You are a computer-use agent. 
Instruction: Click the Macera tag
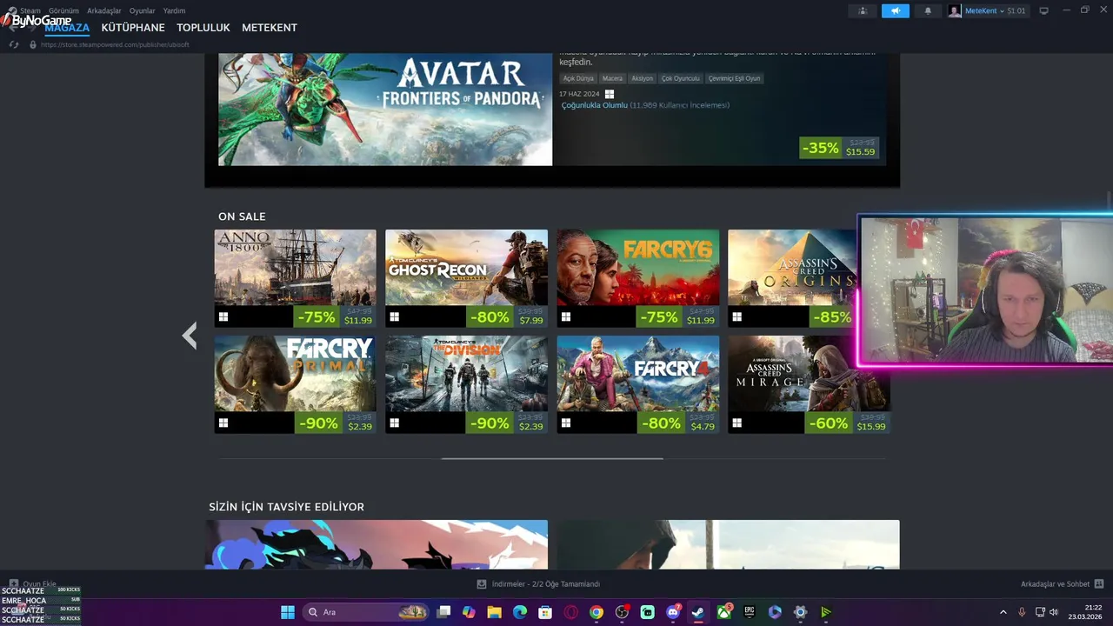click(612, 78)
